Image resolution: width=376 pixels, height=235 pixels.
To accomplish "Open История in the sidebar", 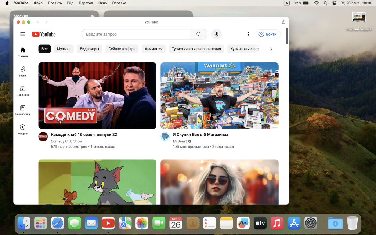I will pos(23,129).
